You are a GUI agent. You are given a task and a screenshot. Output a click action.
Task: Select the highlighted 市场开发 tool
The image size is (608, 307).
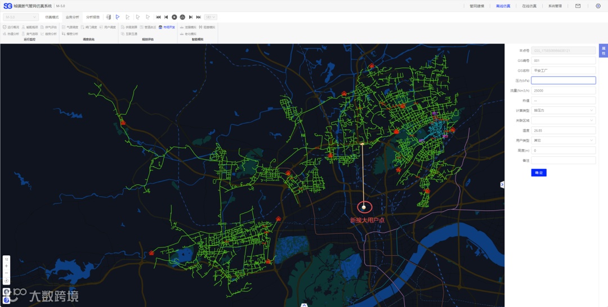167,28
